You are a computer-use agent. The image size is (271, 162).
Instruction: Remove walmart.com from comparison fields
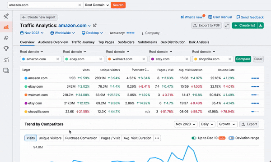(x=144, y=59)
